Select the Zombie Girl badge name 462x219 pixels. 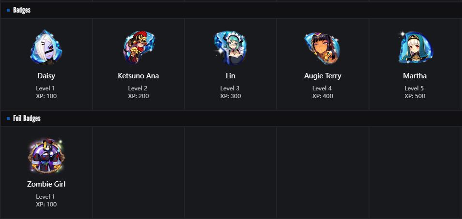click(x=46, y=184)
